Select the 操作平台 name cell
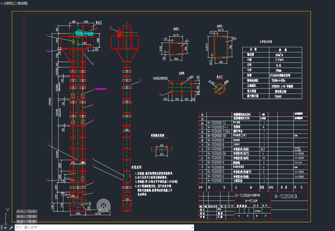This screenshot has height=231, width=335. [x=238, y=131]
